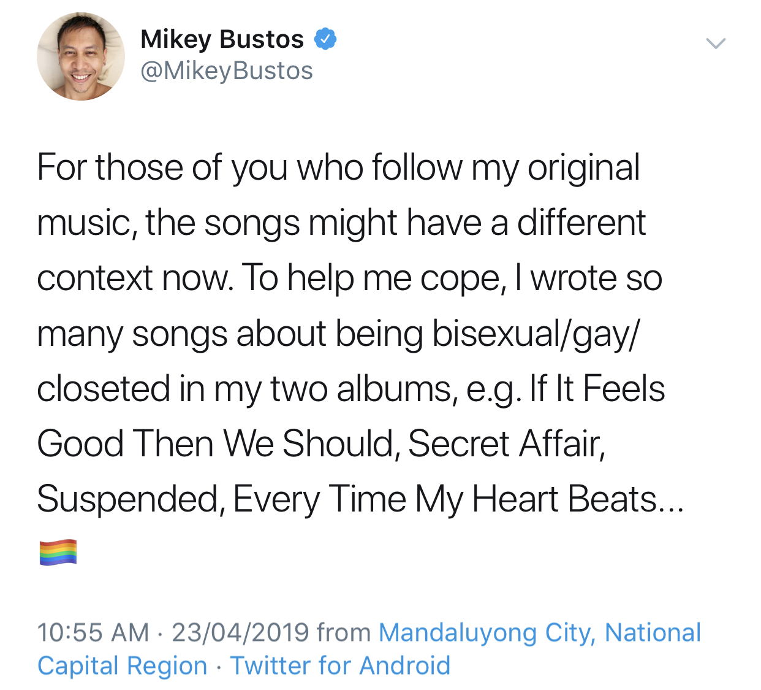Click the Twitter for Android link

[340, 666]
